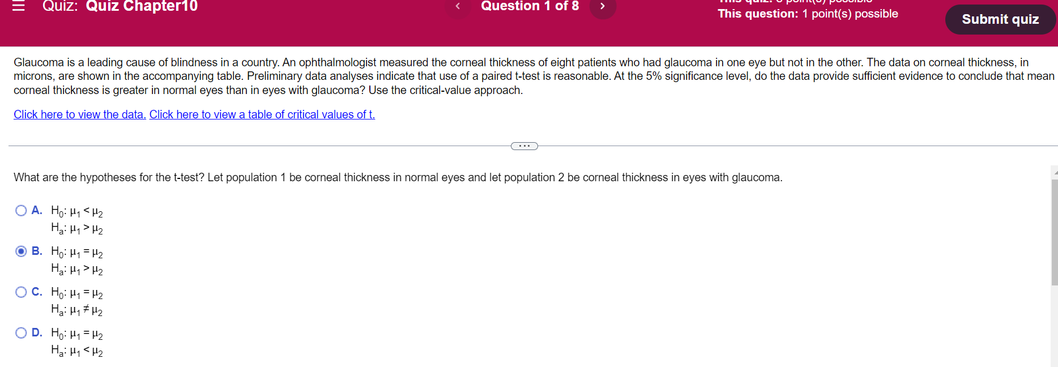The image size is (1058, 367).
Task: Select answer choice D radio button
Action: click(x=20, y=332)
